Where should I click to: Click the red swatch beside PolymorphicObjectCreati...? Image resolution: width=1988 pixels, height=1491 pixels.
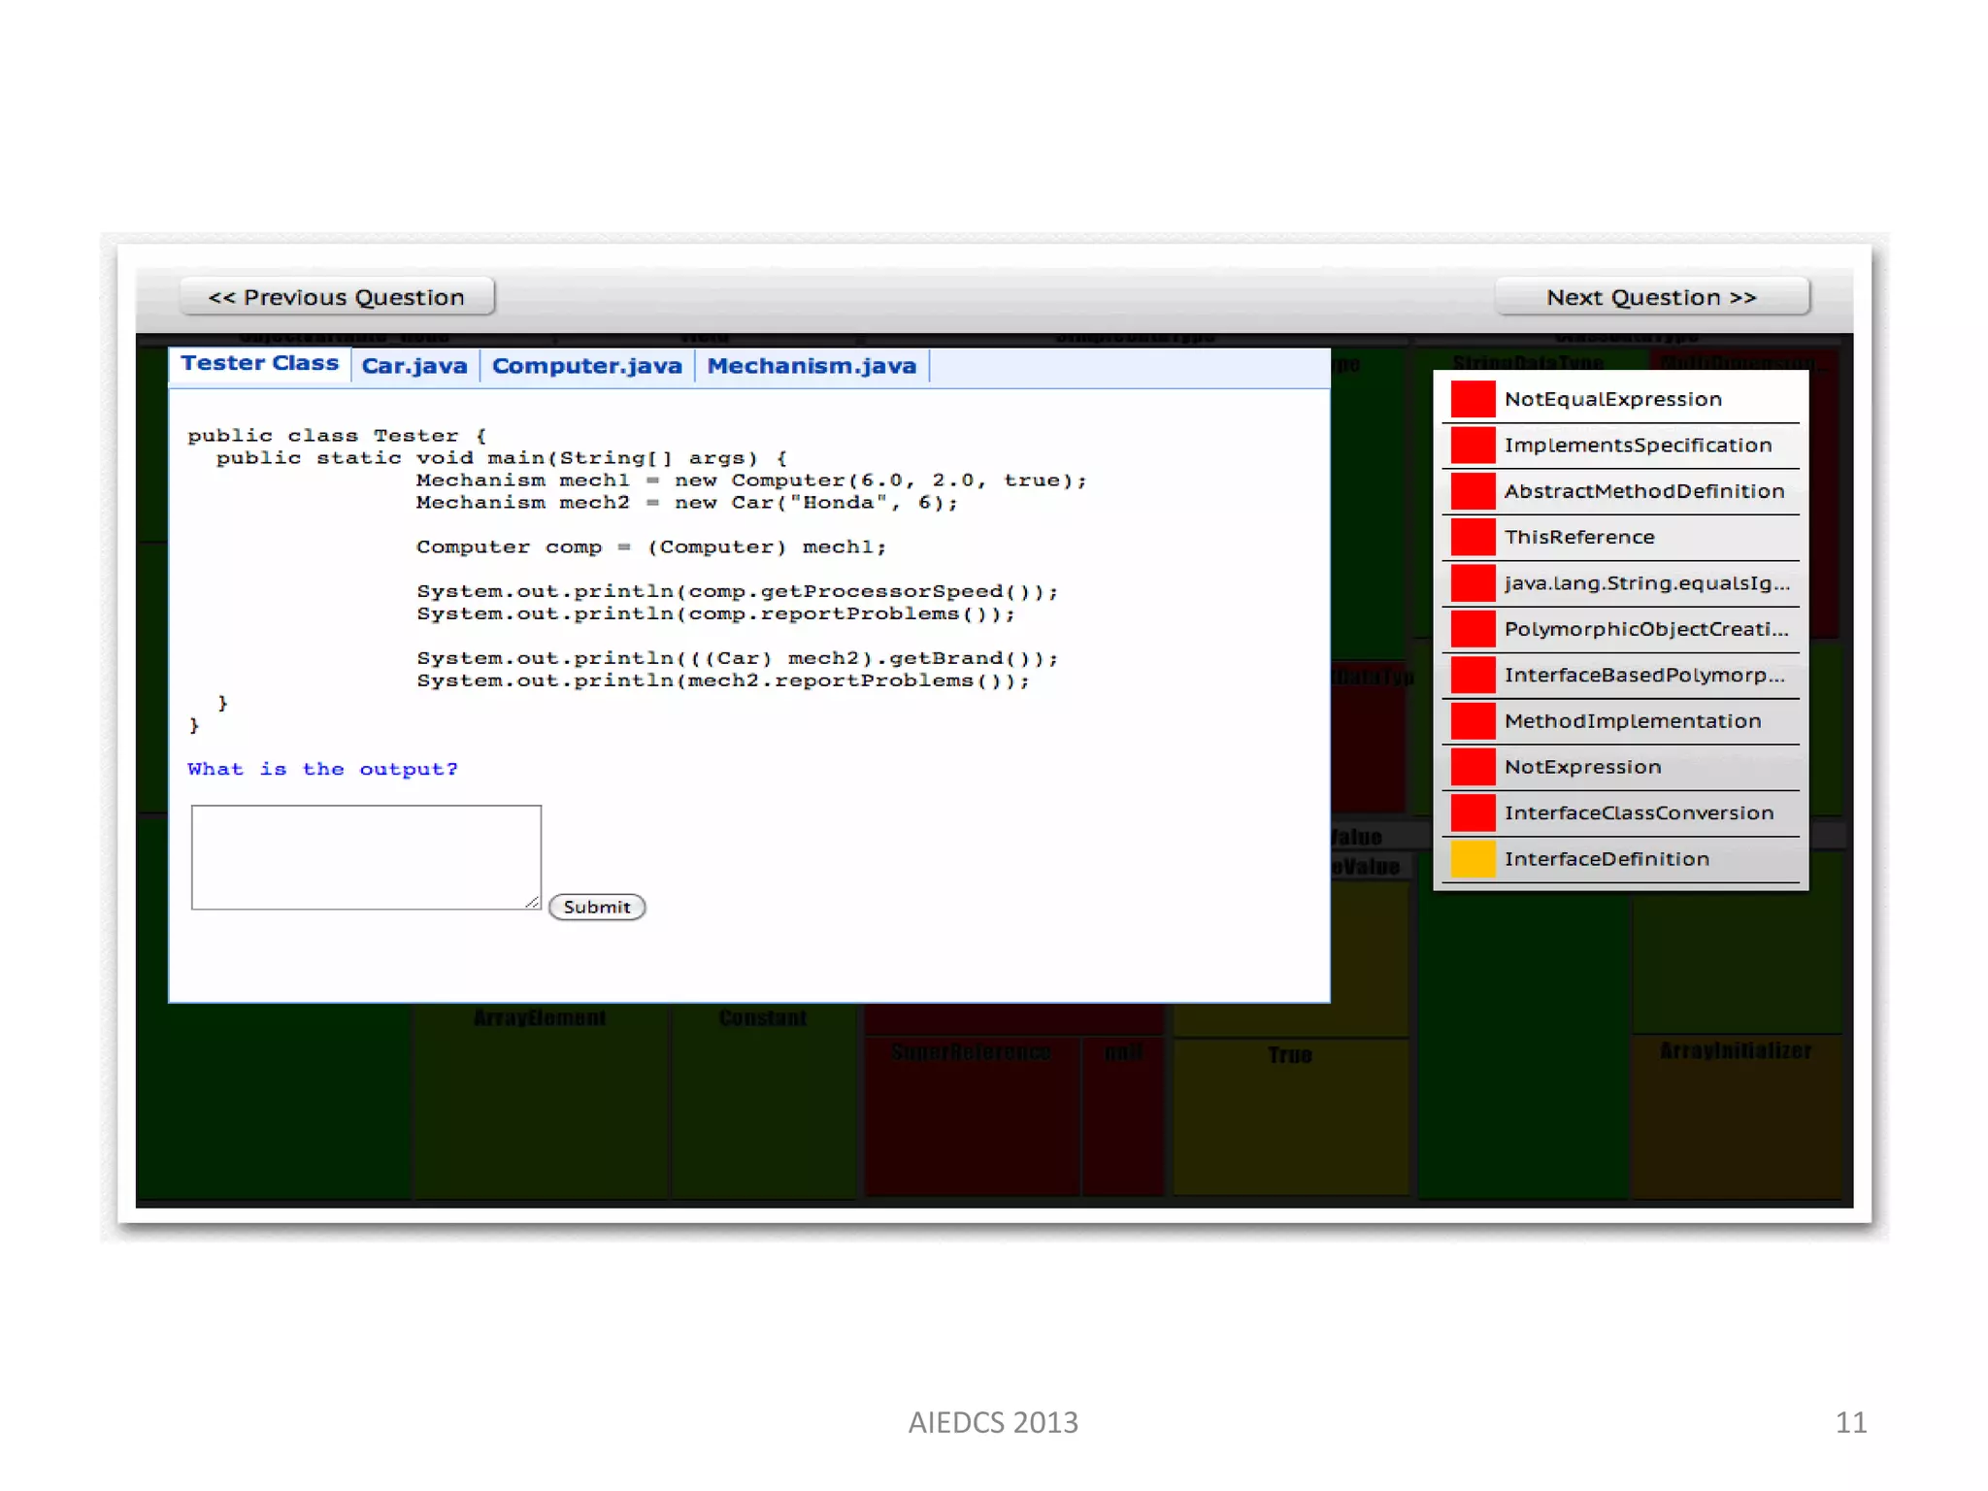click(x=1473, y=629)
